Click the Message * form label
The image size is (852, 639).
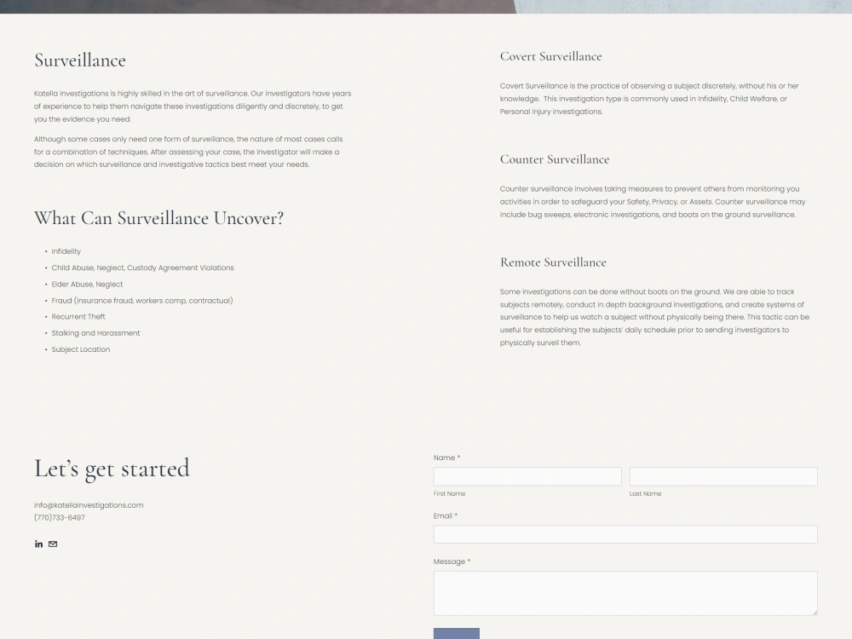tap(452, 561)
